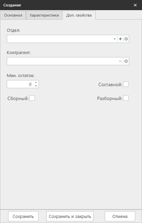Decrease Мин. остаток with down arrow
The height and width of the screenshot is (223, 142).
pos(36,86)
